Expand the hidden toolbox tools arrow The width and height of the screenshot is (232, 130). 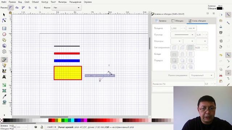click(4, 115)
